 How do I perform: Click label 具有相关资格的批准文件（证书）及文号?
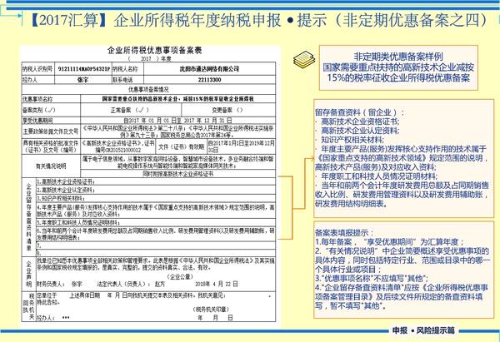[50, 146]
